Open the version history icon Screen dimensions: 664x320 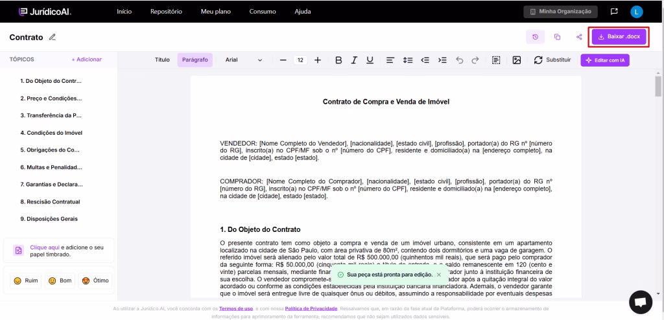click(535, 37)
